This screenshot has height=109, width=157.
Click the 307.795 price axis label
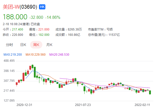coord(9,81)
